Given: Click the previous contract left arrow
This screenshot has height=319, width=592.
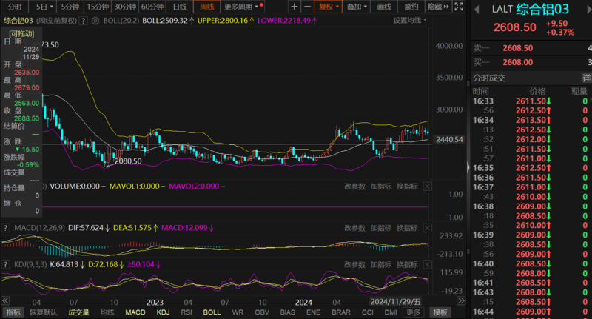Looking at the screenshot, I should 478,9.
